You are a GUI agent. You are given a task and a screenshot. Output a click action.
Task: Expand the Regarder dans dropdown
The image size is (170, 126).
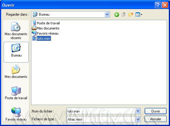click(107, 14)
